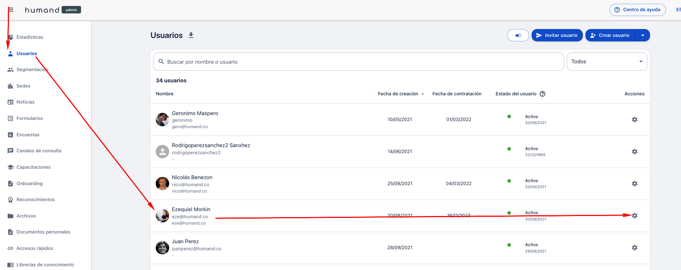Select Formularios in sidebar

point(29,118)
